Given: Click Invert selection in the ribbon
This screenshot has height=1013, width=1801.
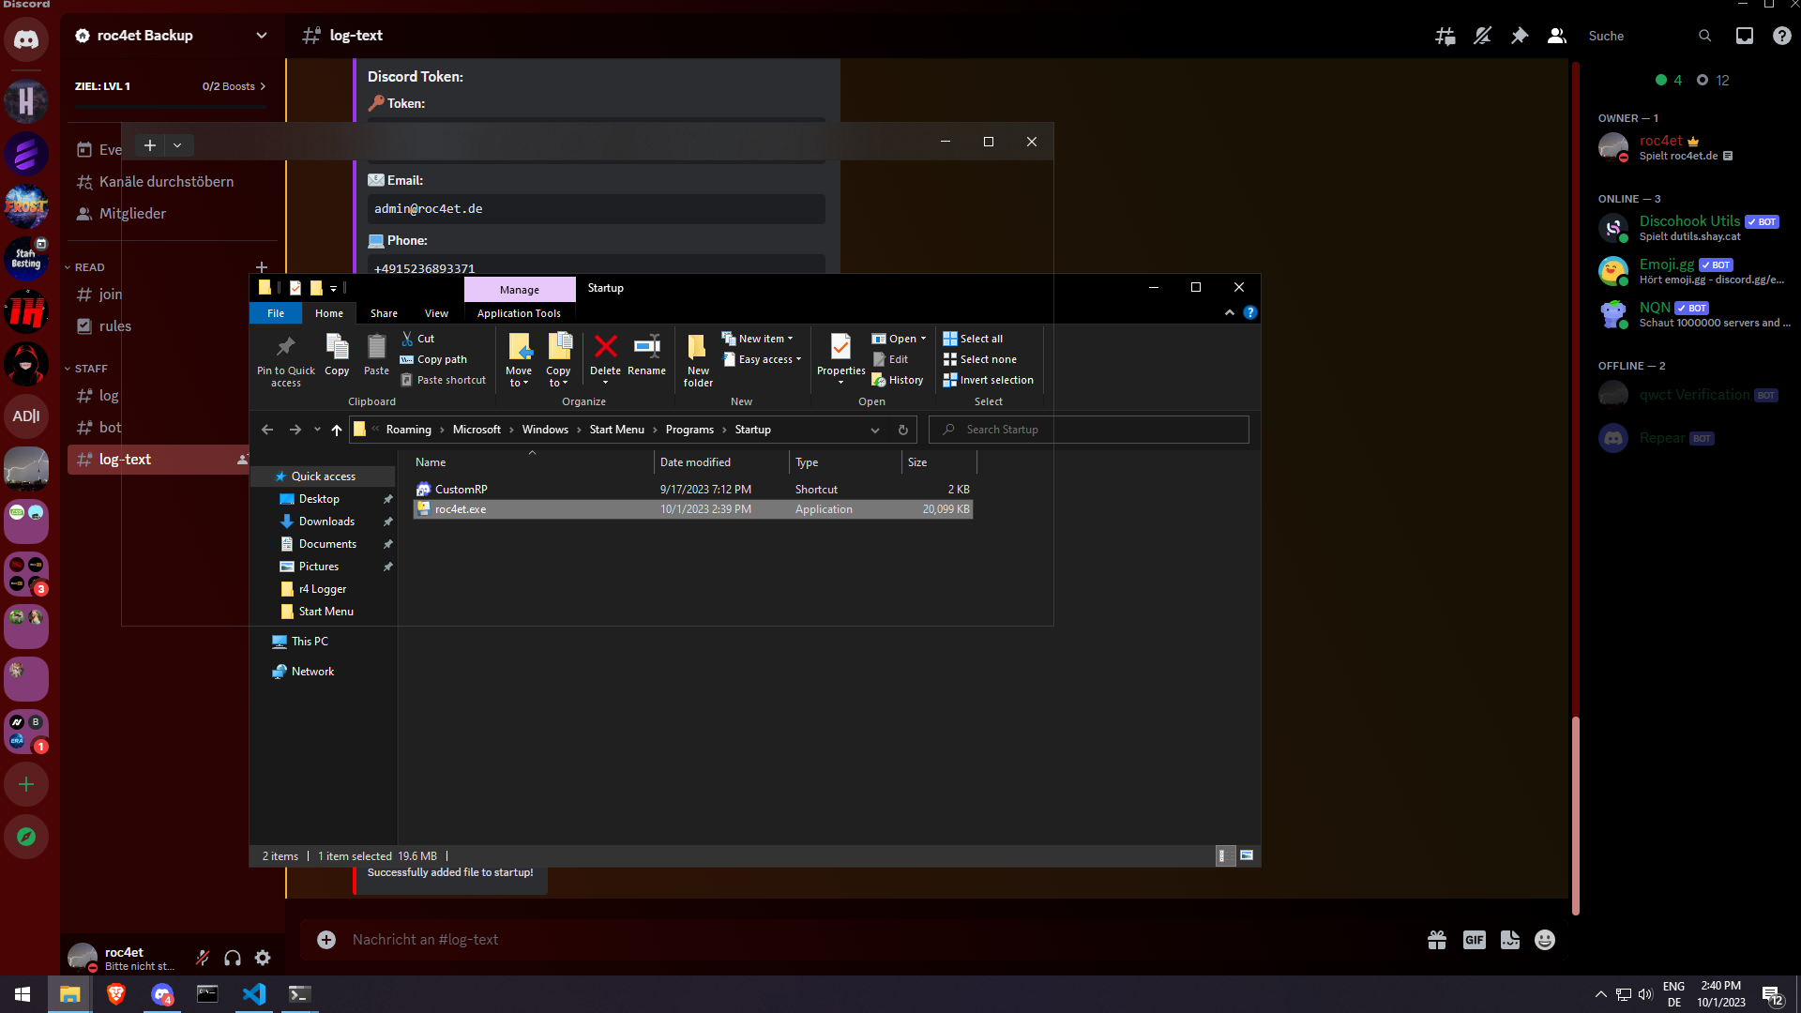Looking at the screenshot, I should coord(988,380).
